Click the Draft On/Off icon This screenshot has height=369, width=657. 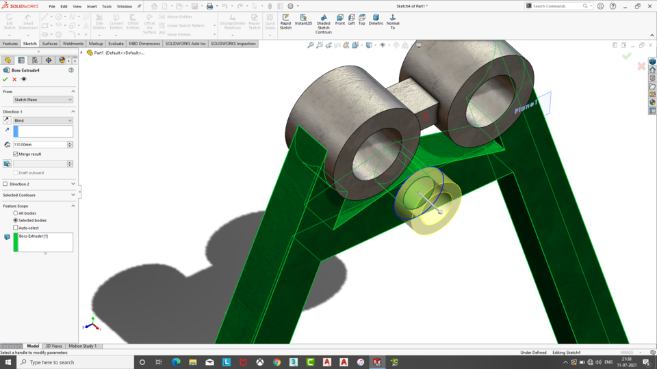[x=7, y=163]
